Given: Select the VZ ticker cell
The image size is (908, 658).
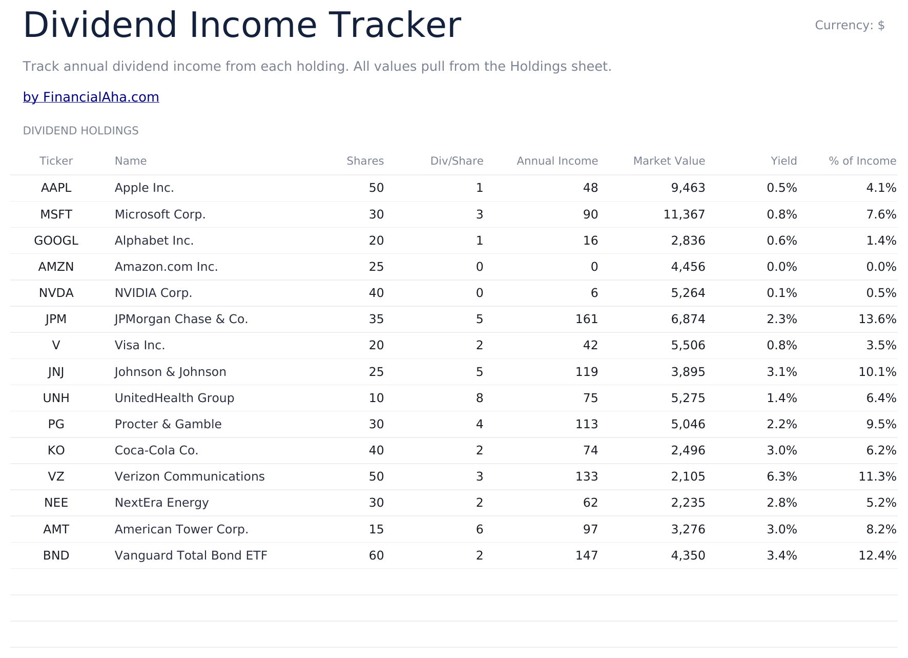Looking at the screenshot, I should (x=56, y=476).
